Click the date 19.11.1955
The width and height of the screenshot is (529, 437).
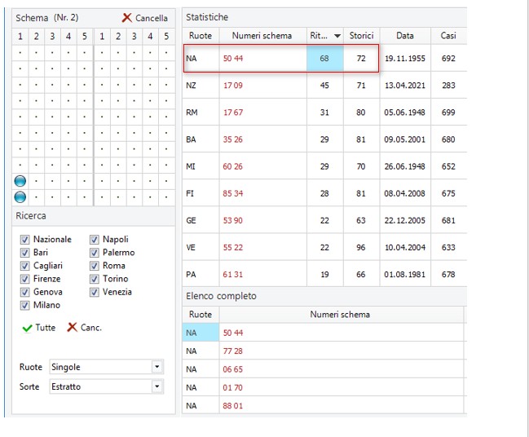point(405,59)
